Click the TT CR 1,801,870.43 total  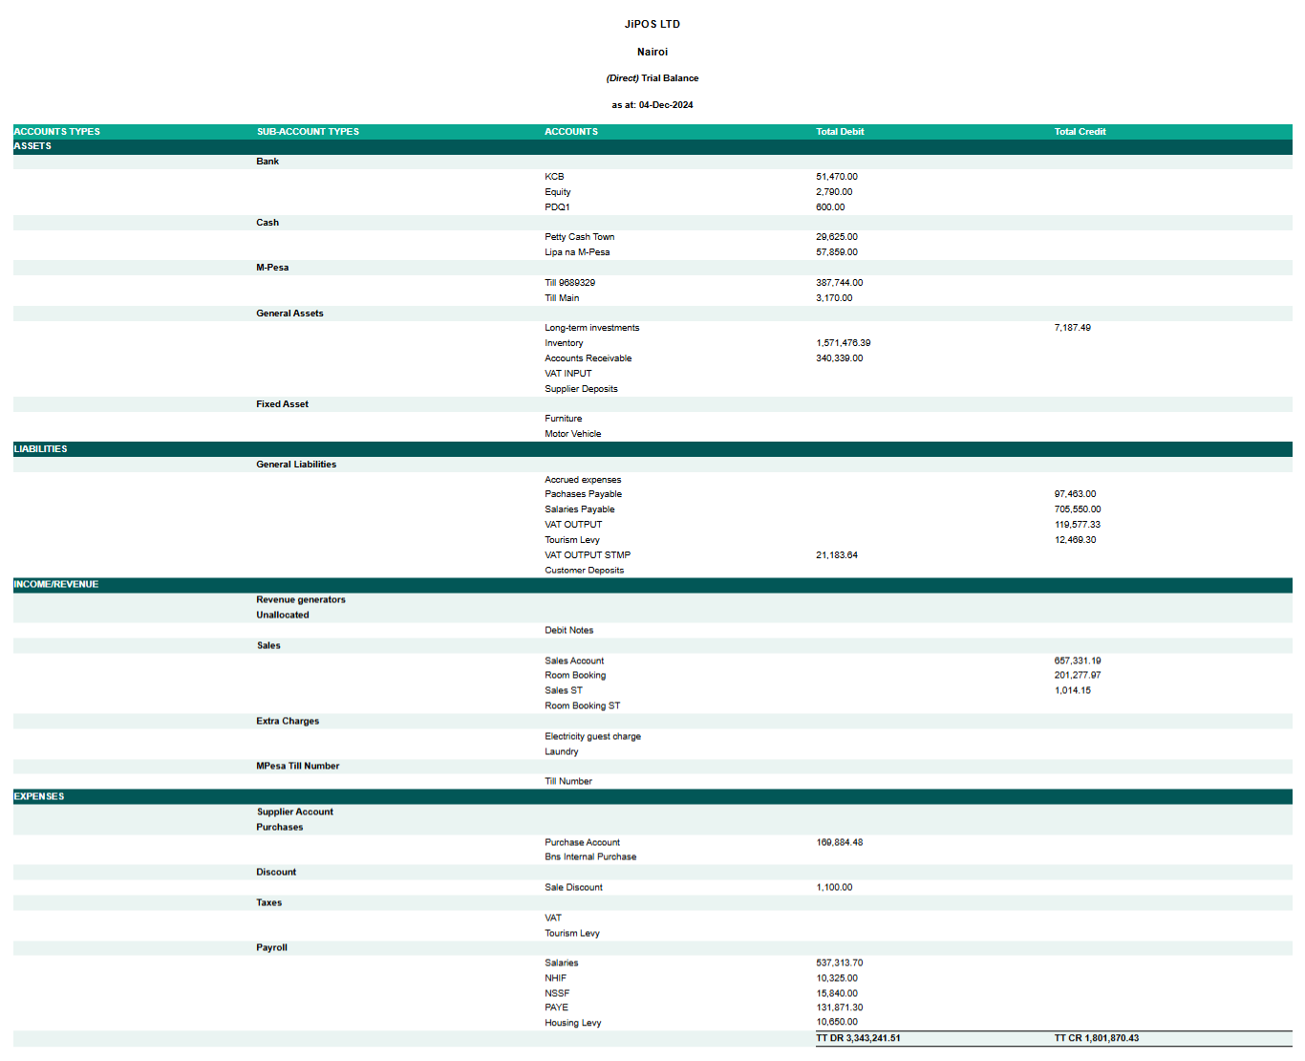1097,1036
